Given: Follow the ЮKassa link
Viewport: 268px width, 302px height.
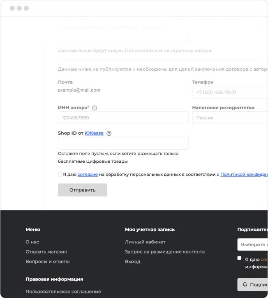Looking at the screenshot, I should [x=94, y=134].
